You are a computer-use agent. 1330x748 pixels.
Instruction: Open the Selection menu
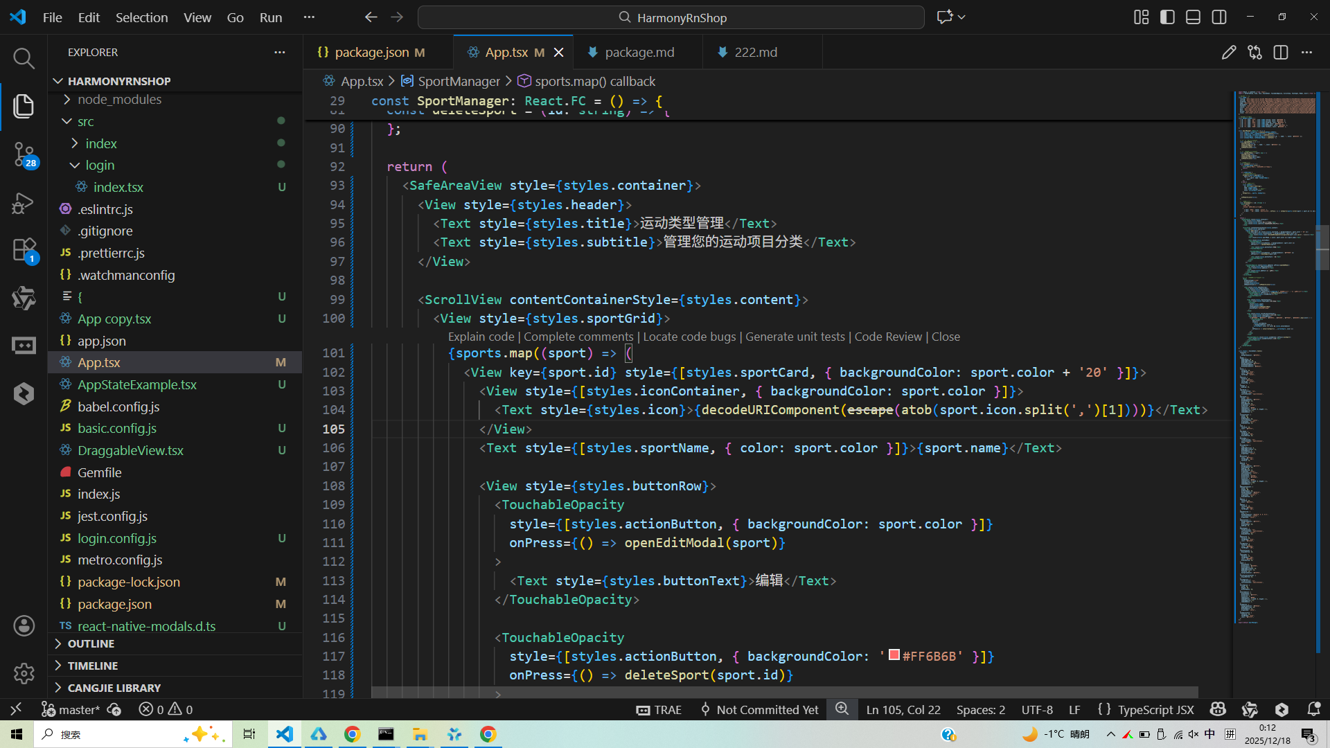141,17
